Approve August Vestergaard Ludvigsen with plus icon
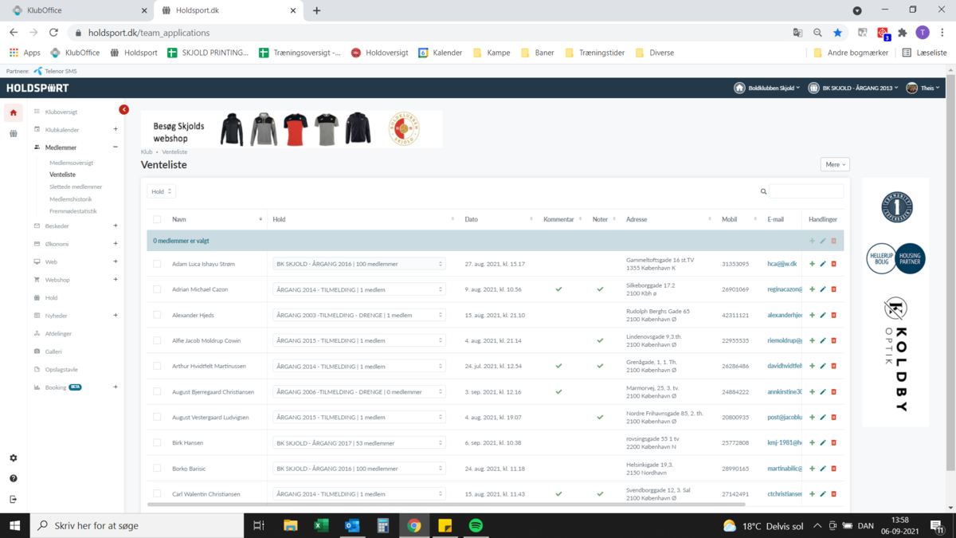The height and width of the screenshot is (538, 956). [812, 417]
